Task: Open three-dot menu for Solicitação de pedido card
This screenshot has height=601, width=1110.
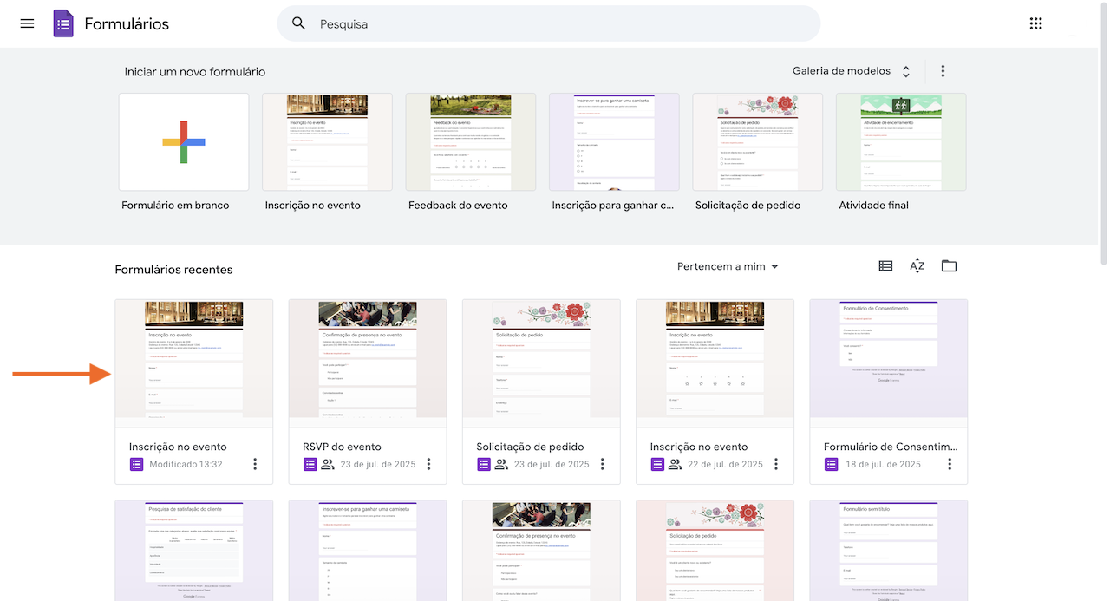Action: (x=602, y=464)
